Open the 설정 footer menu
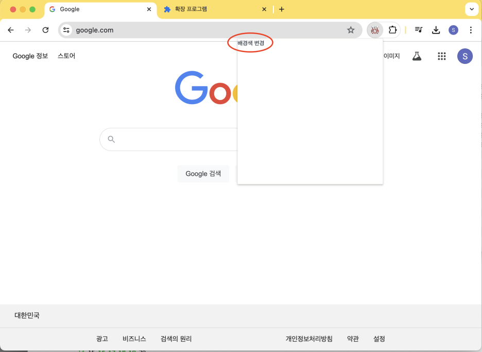482x352 pixels. [379, 339]
